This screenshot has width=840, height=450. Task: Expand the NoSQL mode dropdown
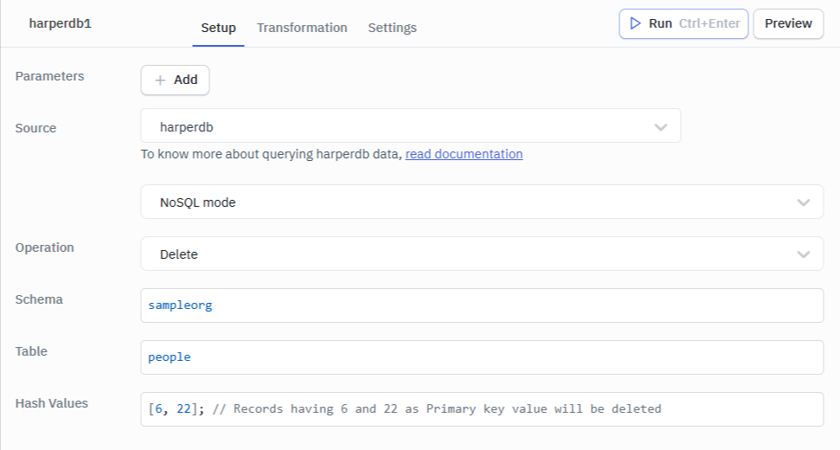(482, 202)
